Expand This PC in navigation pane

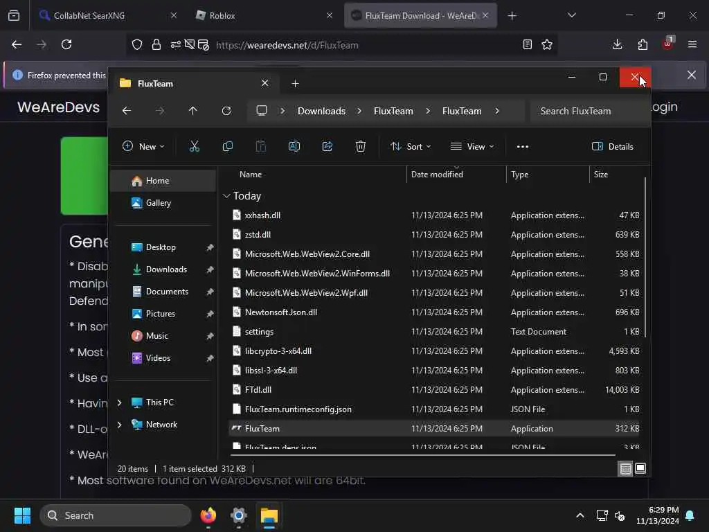pos(119,402)
